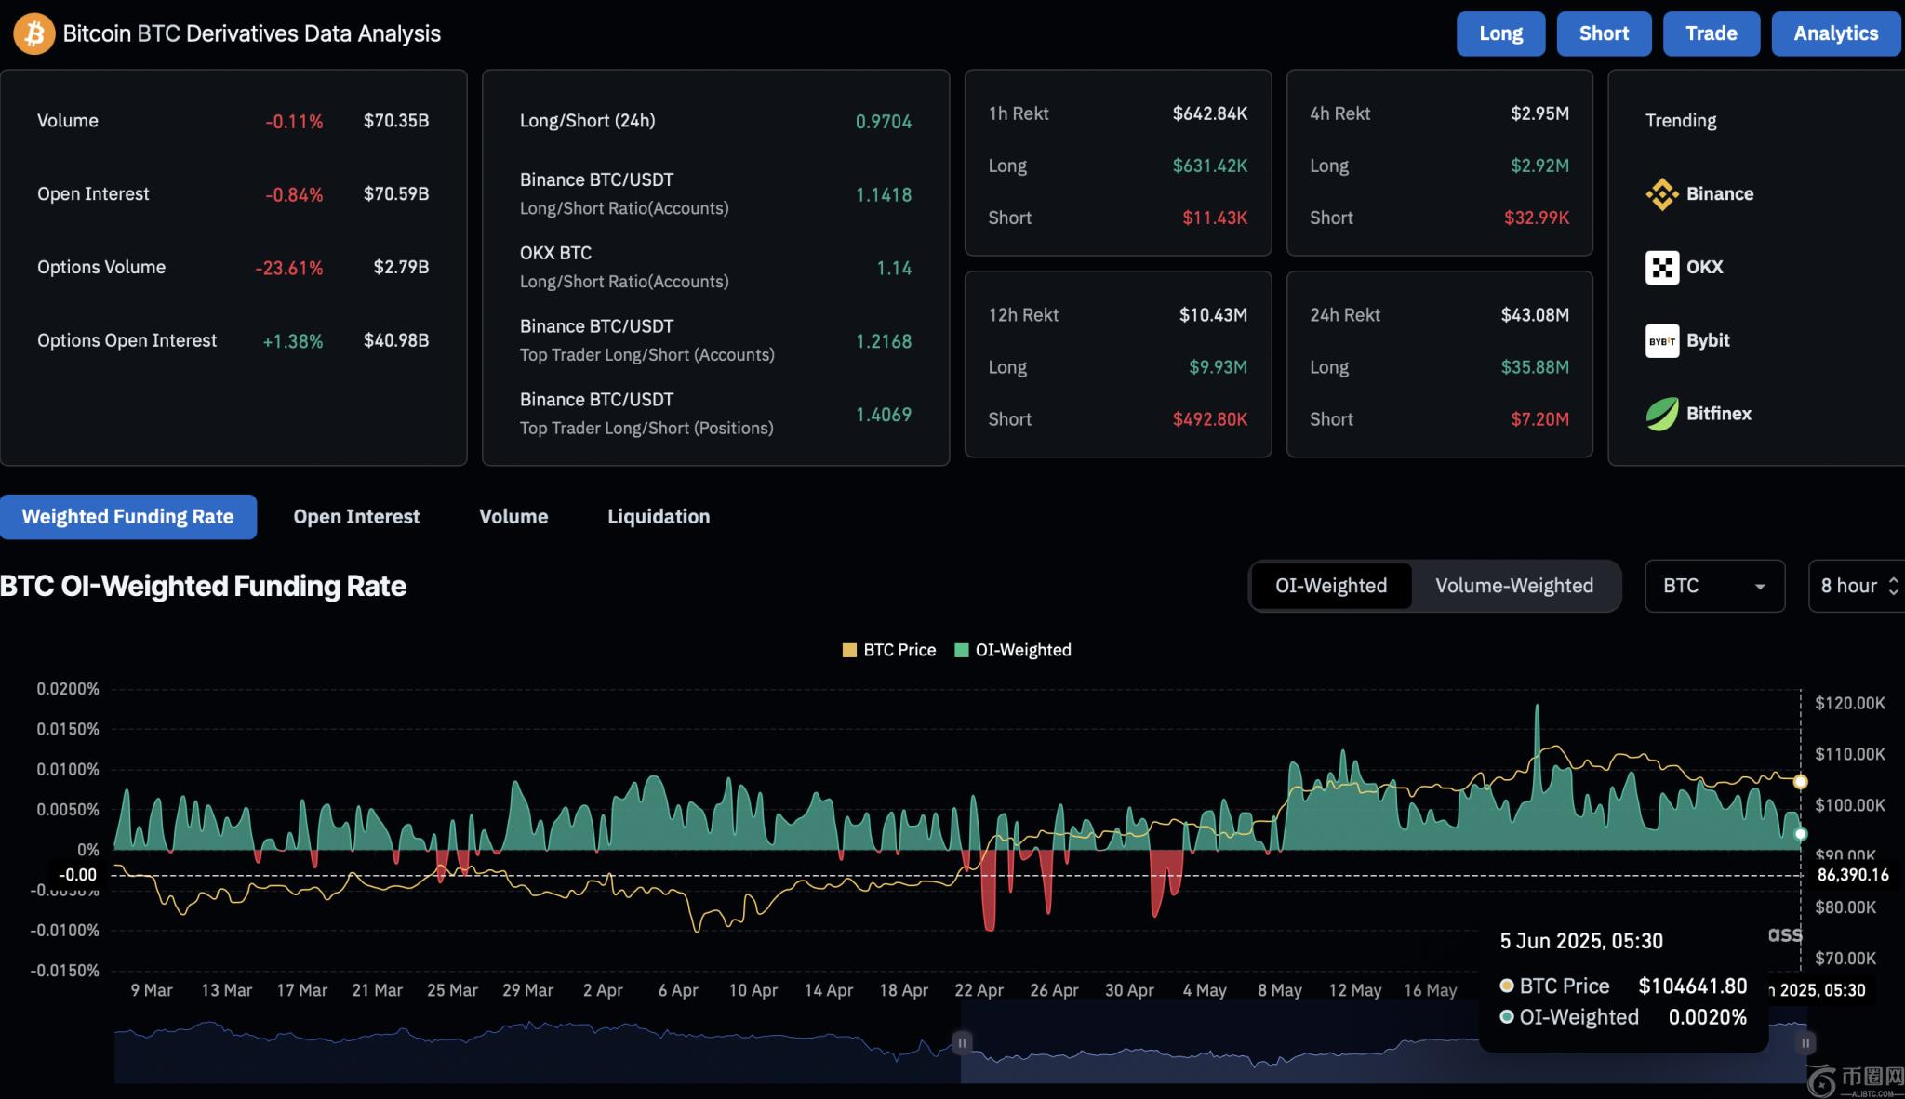Toggle OI-Weighted legend series

[1013, 650]
